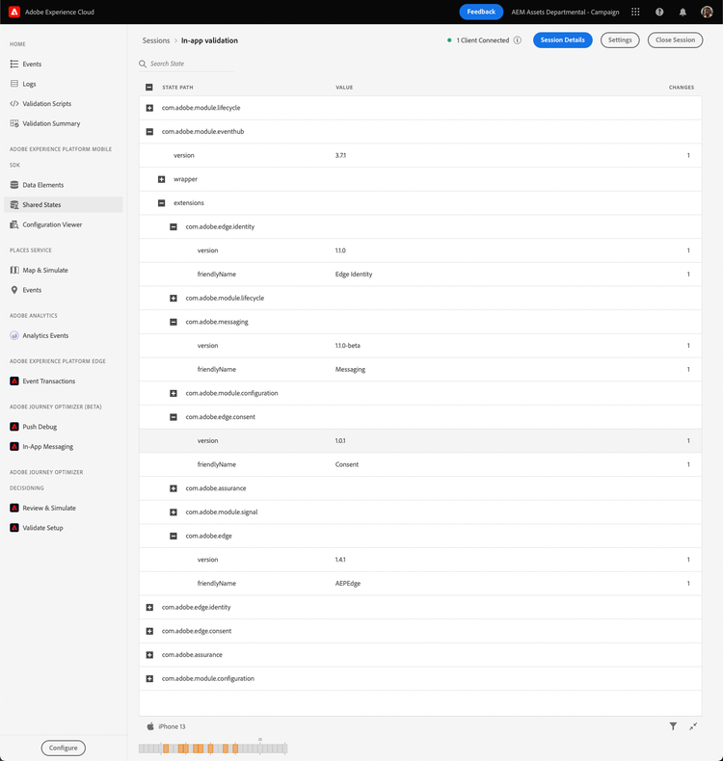Select the eventhub version value 3.7.1

(x=340, y=155)
